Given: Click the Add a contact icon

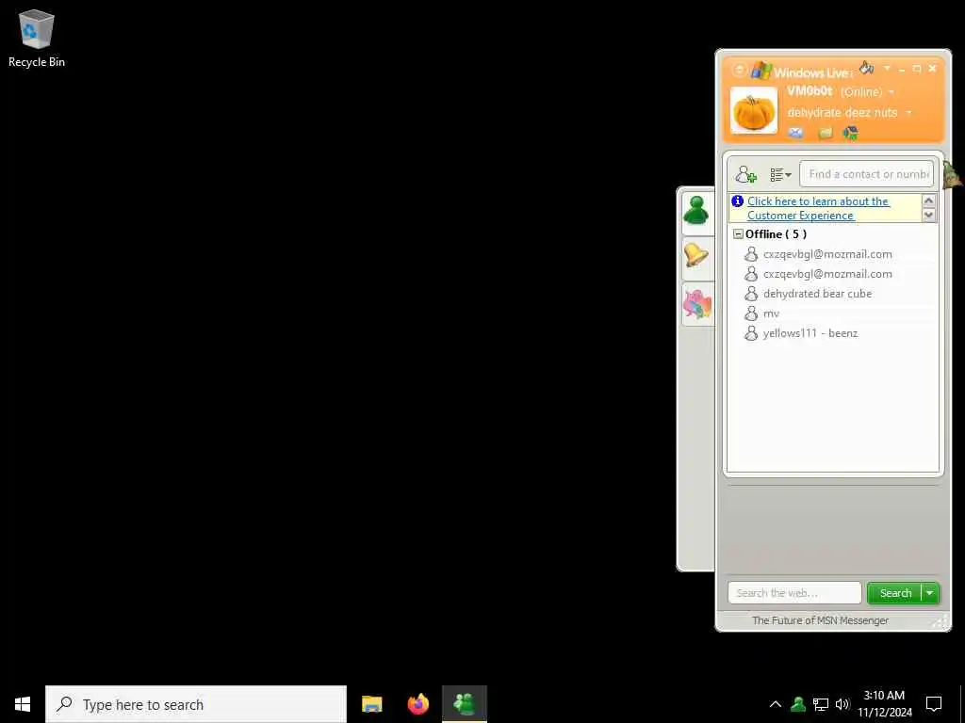Looking at the screenshot, I should tap(746, 174).
